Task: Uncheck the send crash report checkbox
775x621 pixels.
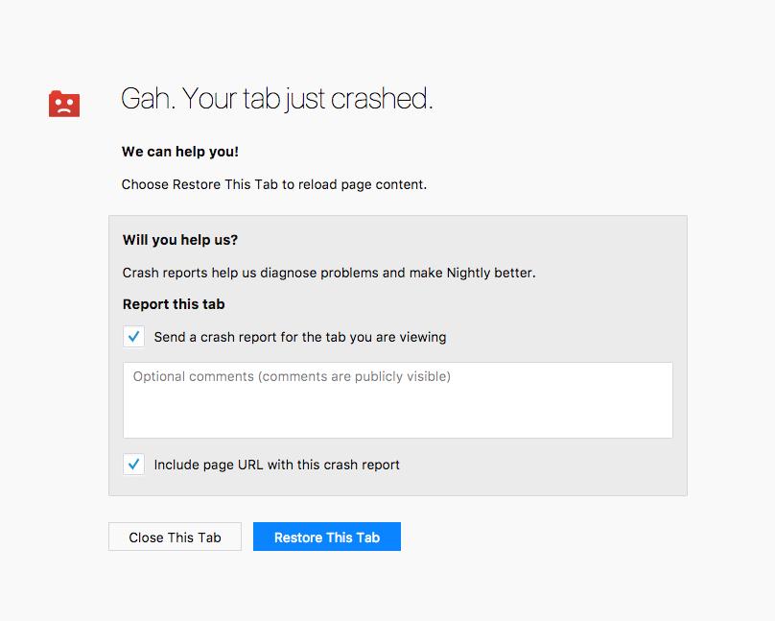Action: (x=133, y=337)
